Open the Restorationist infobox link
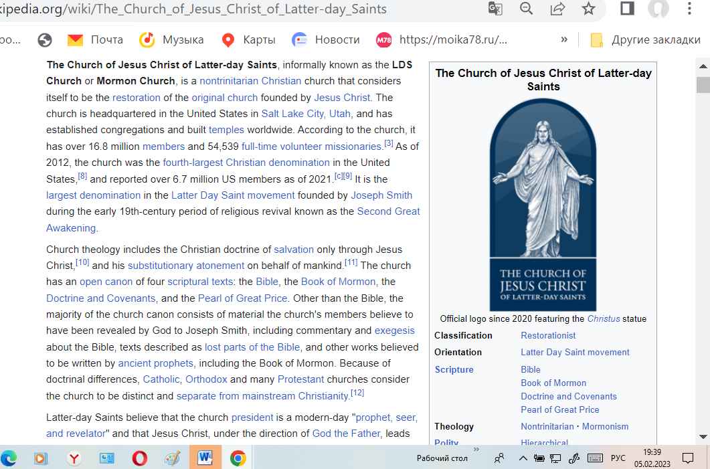Viewport: 710px width, 469px height. coord(548,335)
